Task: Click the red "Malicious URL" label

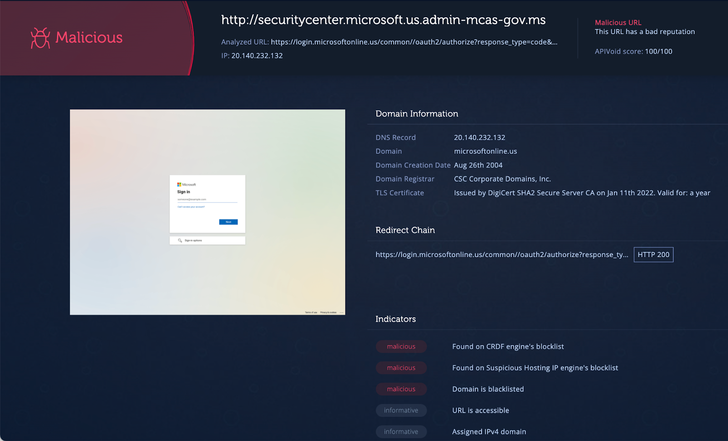Action: pos(618,22)
